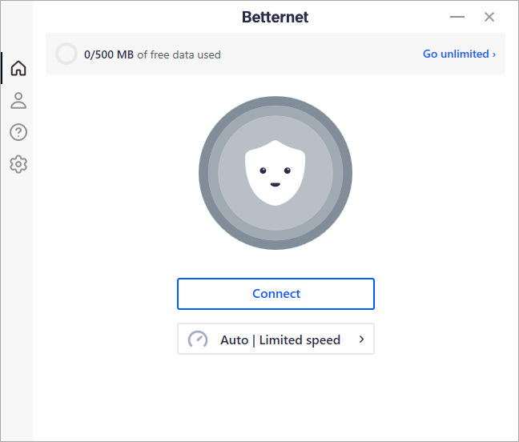Screen dimensions: 519x442
Task: Go to the Home tab in sidebar
Action: click(18, 68)
